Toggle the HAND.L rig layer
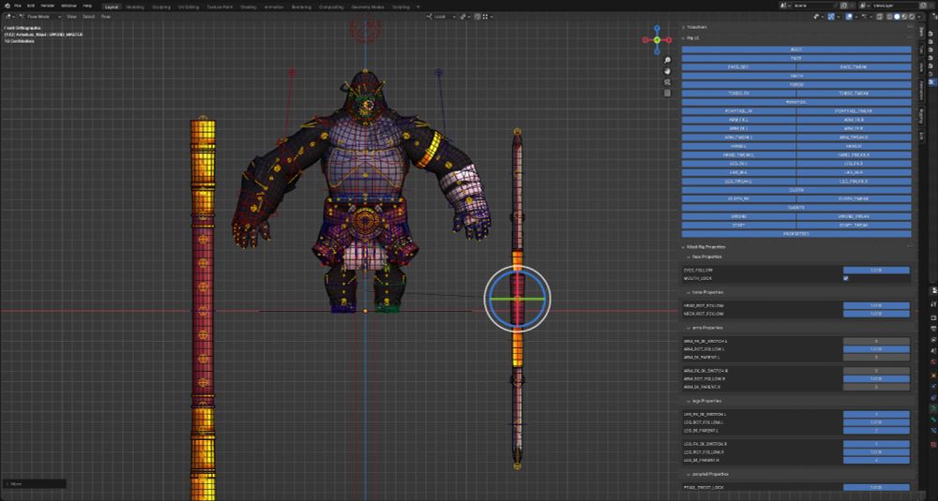This screenshot has height=501, width=938. click(739, 146)
